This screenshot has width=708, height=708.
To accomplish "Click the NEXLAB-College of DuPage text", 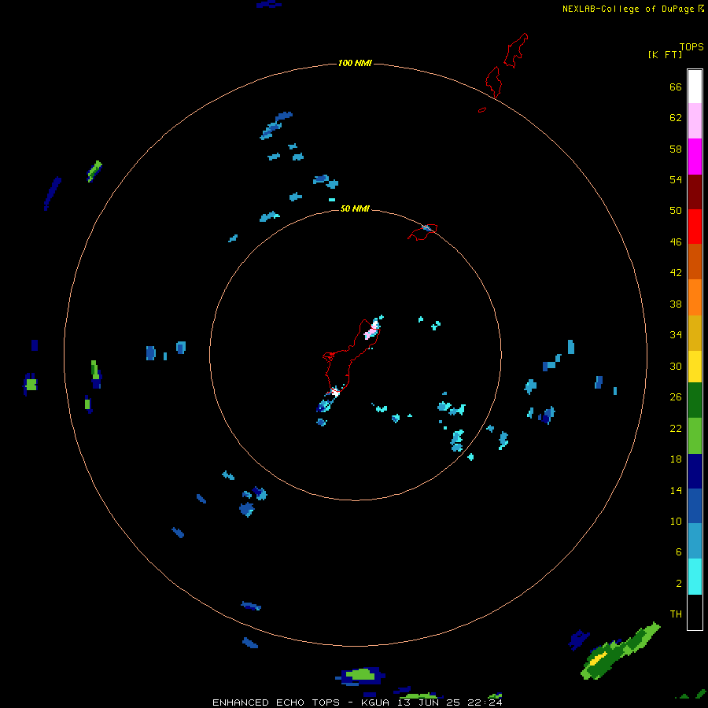I will click(628, 9).
